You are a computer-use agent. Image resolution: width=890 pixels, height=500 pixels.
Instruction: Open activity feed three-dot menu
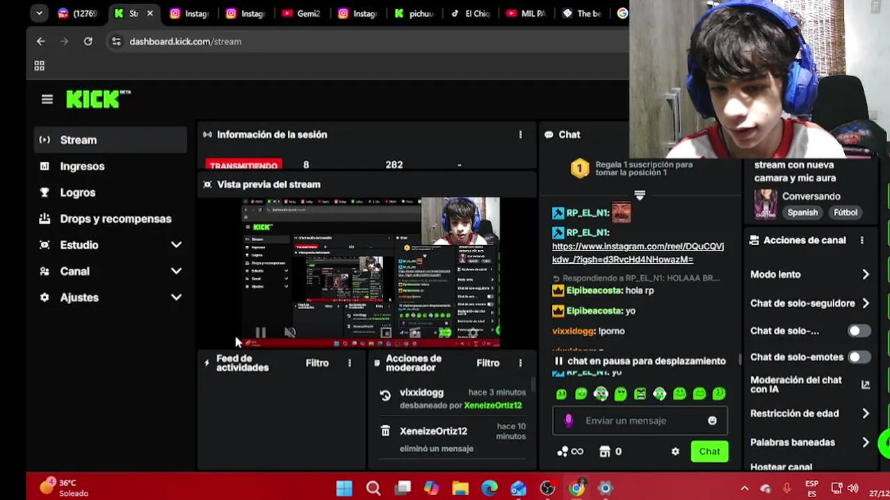[x=350, y=362]
